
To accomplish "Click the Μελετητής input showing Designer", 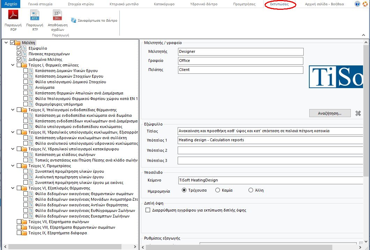I will (241, 51).
